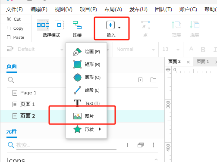
Task: Open the Normal font weight dropdown
Action: tap(135, 50)
